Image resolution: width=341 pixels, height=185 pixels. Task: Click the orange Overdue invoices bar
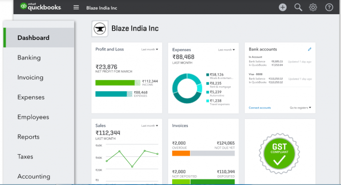click(x=181, y=153)
